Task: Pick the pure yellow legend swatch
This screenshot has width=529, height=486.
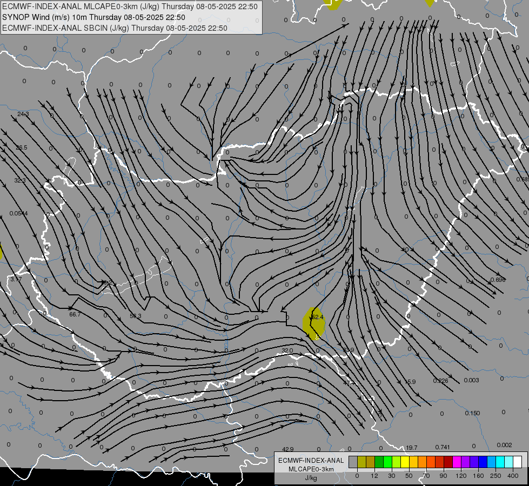Action: point(405,462)
